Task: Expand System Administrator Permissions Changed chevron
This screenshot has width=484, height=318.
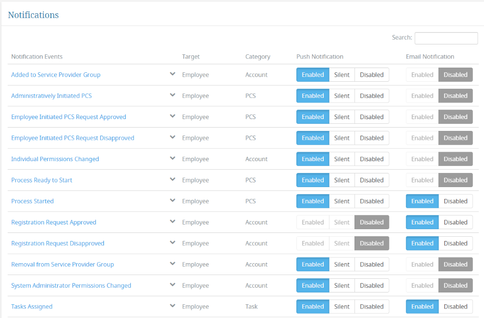Action: click(x=173, y=285)
